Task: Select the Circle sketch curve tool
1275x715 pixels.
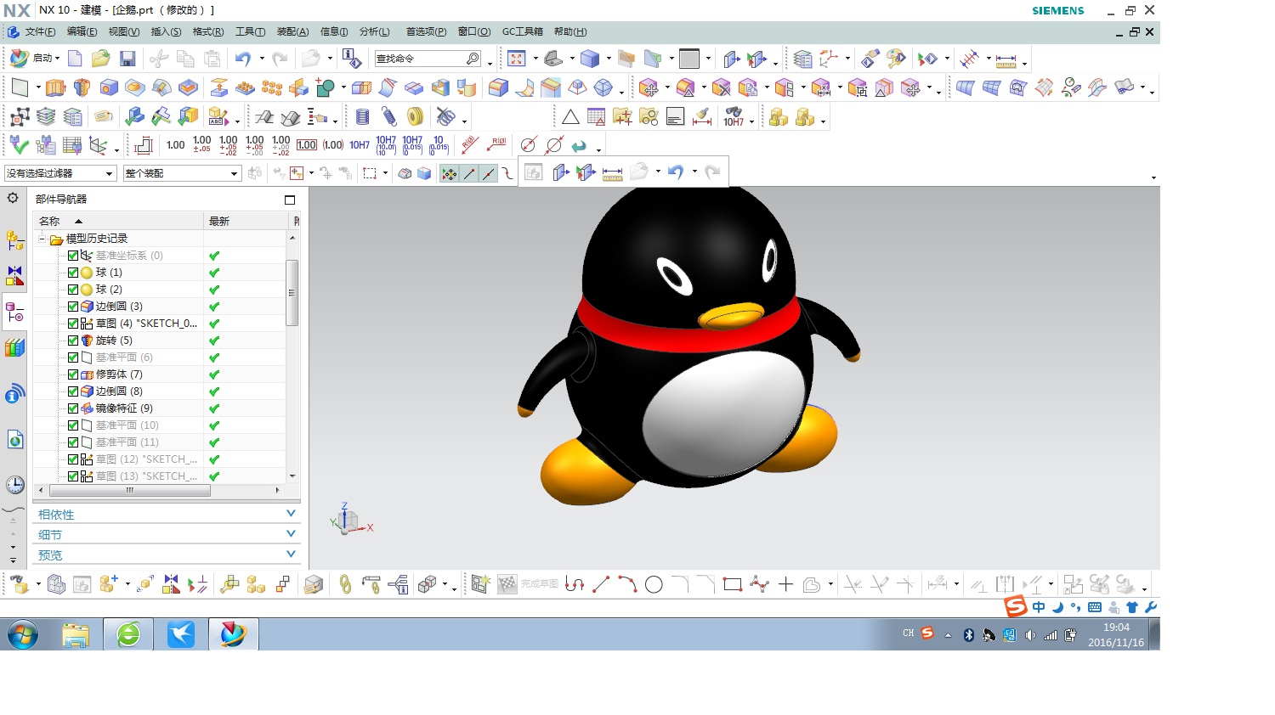Action: [x=654, y=584]
